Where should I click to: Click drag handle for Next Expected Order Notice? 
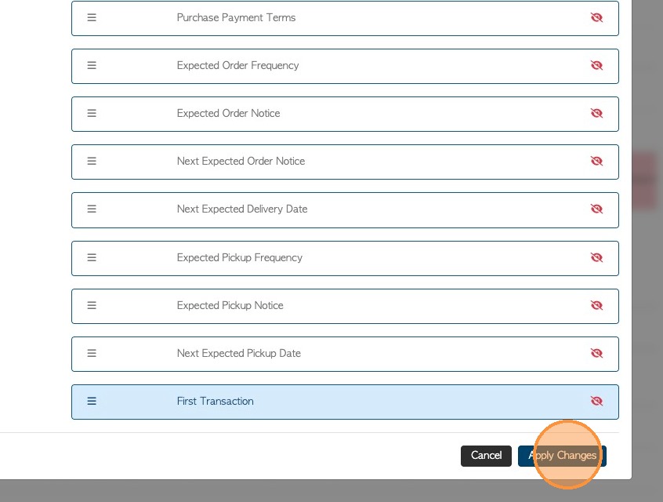(92, 161)
